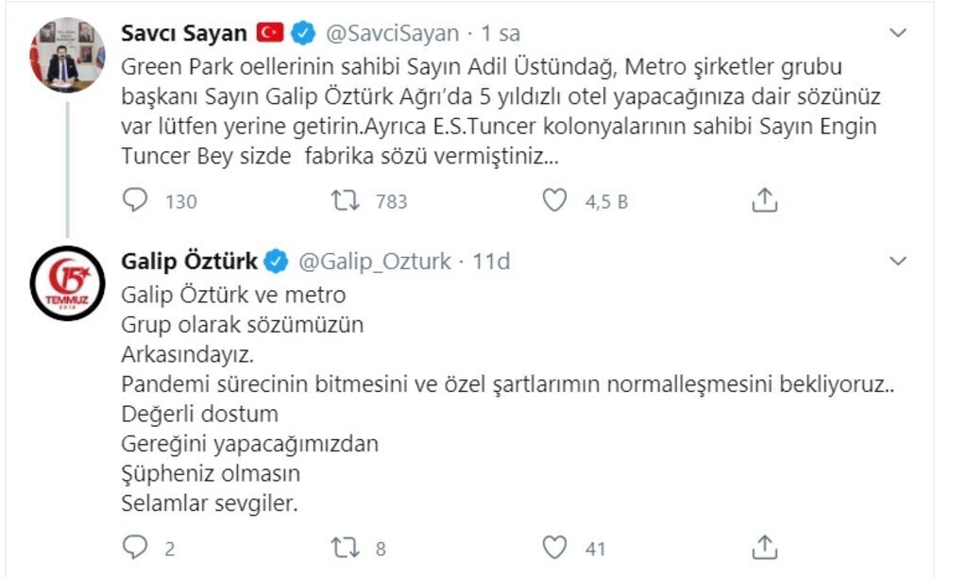Click the Galip Öztürk display name
Image resolution: width=967 pixels, height=578 pixels.
click(x=190, y=261)
